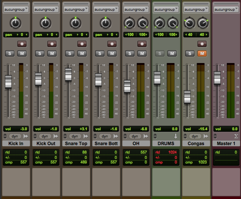Image resolution: width=241 pixels, height=199 pixels.
Task: Click the Congas volume fader handle
Action: click(187, 97)
